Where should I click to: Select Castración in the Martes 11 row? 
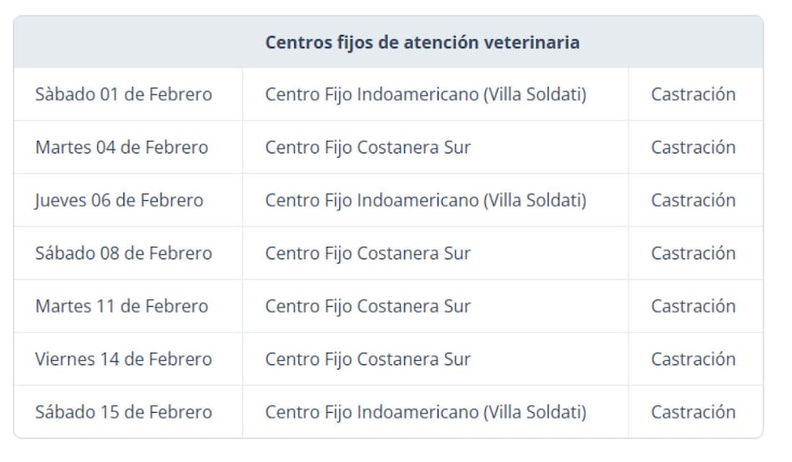point(693,306)
